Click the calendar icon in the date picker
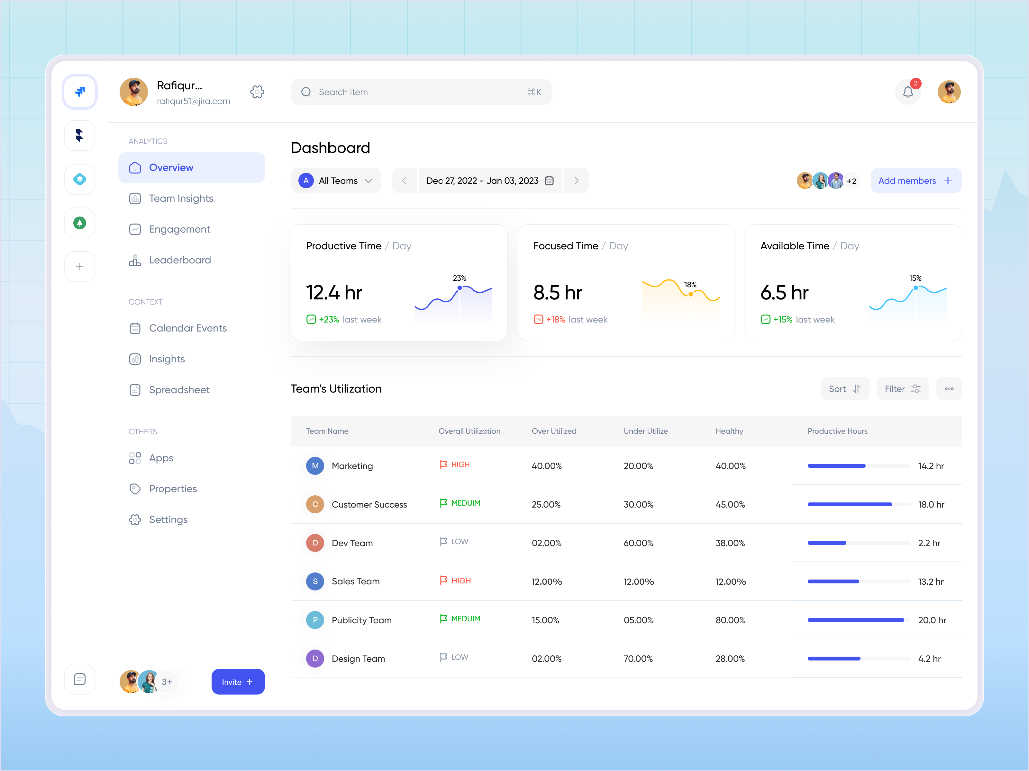 tap(549, 180)
